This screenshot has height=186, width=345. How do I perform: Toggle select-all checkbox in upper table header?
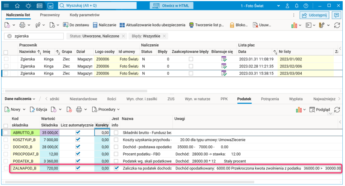click(6, 52)
